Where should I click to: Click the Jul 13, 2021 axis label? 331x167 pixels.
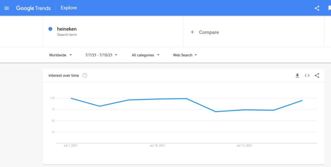click(x=244, y=145)
